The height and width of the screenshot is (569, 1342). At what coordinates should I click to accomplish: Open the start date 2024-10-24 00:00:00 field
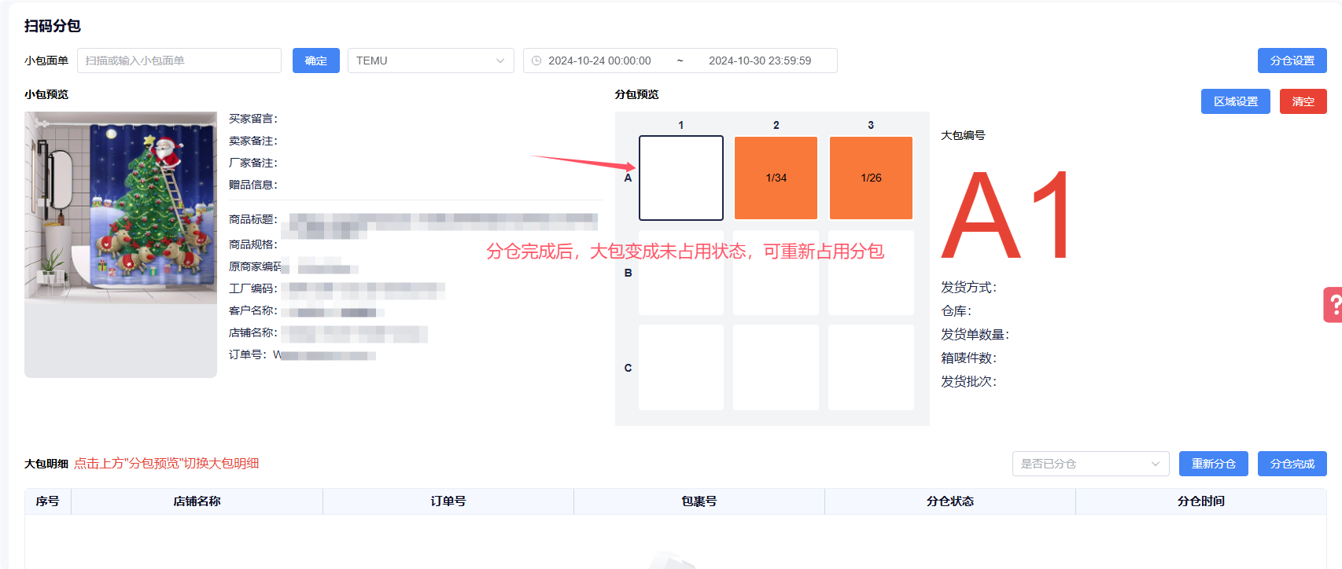coord(599,61)
